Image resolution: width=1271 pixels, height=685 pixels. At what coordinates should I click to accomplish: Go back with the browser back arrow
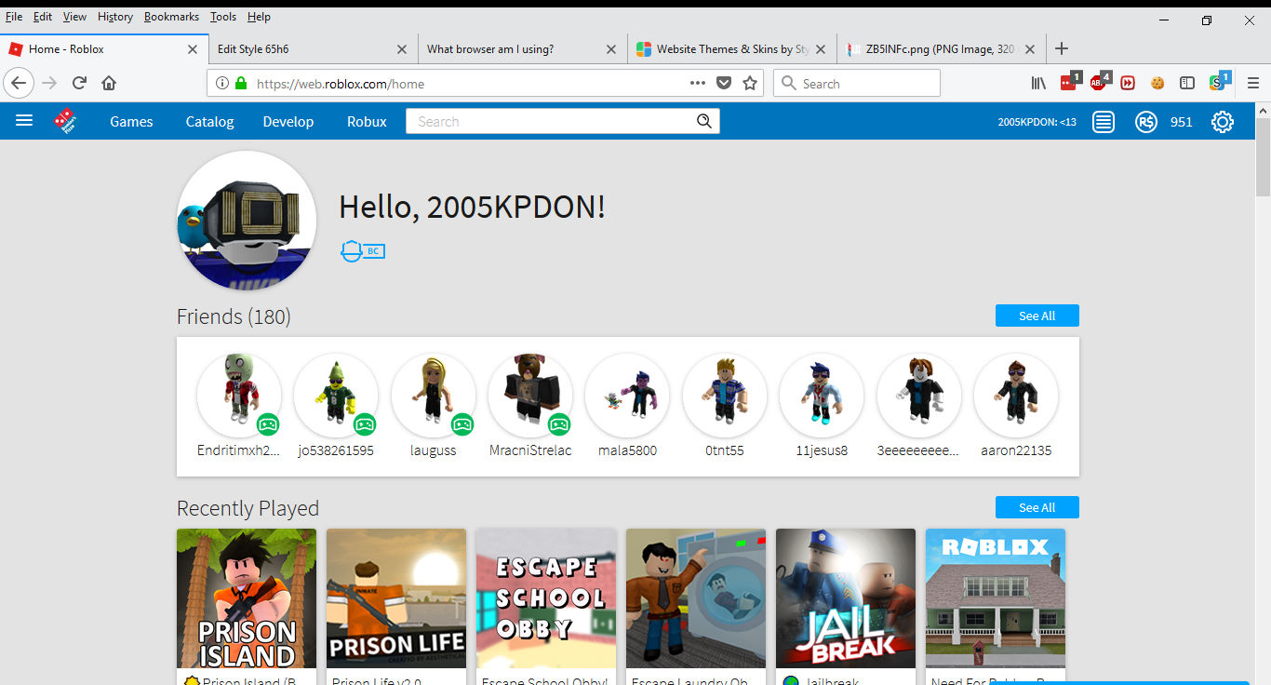(19, 83)
